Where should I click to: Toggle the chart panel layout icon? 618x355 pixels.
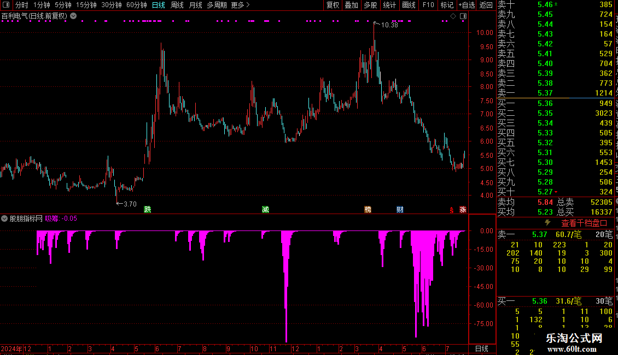[463, 16]
